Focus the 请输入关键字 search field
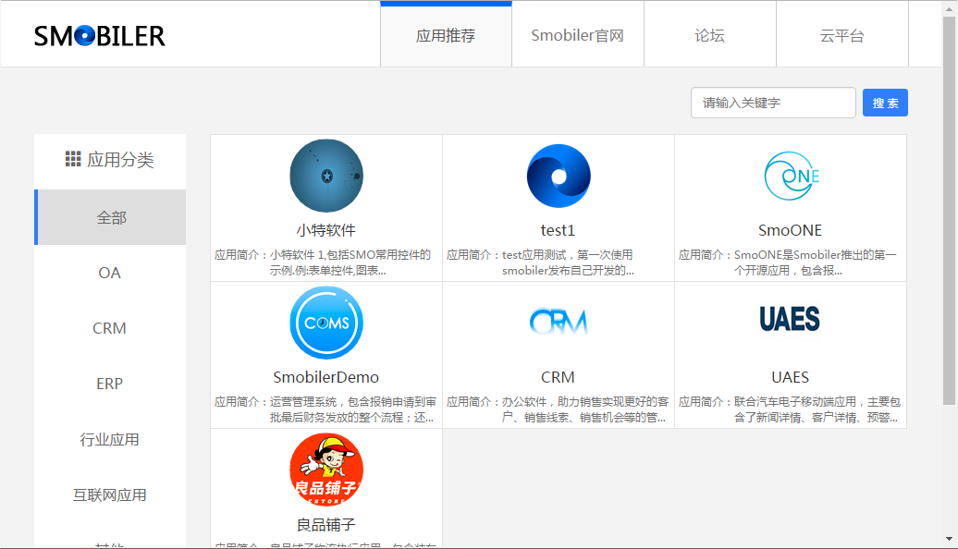The height and width of the screenshot is (549, 958). coord(773,103)
